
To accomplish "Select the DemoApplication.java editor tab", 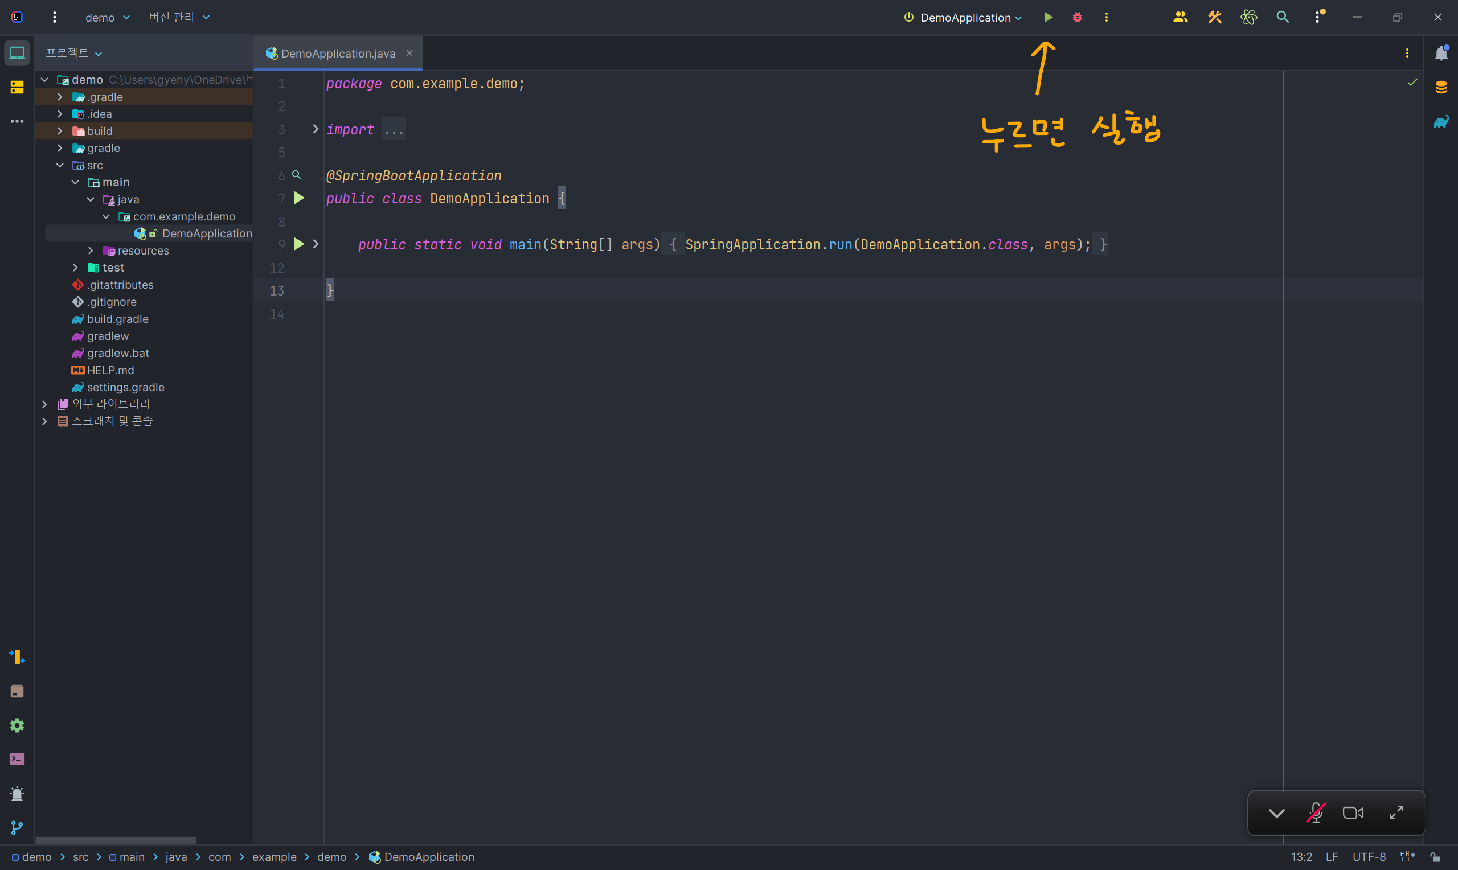I will (x=337, y=54).
